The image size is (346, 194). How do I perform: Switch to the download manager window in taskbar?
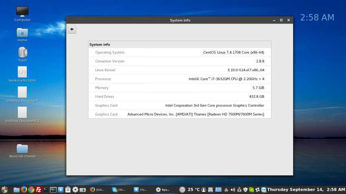(140, 190)
